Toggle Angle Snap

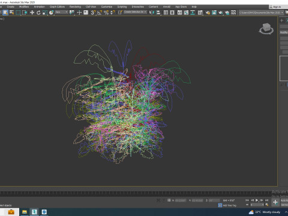100,13
